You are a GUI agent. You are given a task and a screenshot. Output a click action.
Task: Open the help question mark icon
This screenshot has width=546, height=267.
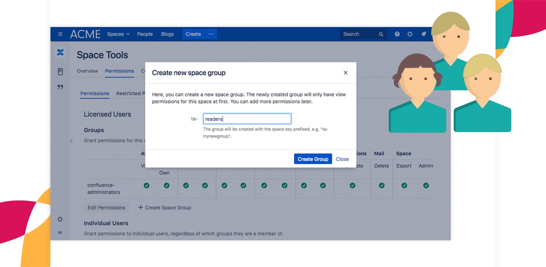397,34
